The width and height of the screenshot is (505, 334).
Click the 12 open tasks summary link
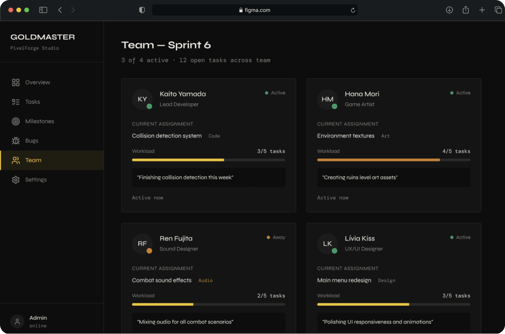(x=224, y=60)
